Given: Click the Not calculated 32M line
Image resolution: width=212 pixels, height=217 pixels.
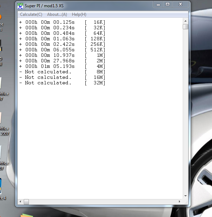Looking at the screenshot, I should 62,83.
